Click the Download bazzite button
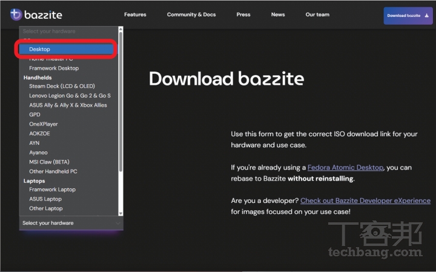Screen dimensions: 436x272 click(408, 16)
